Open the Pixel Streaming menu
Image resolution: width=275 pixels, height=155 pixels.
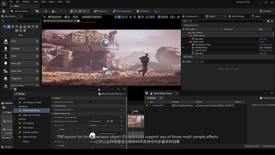122,11
